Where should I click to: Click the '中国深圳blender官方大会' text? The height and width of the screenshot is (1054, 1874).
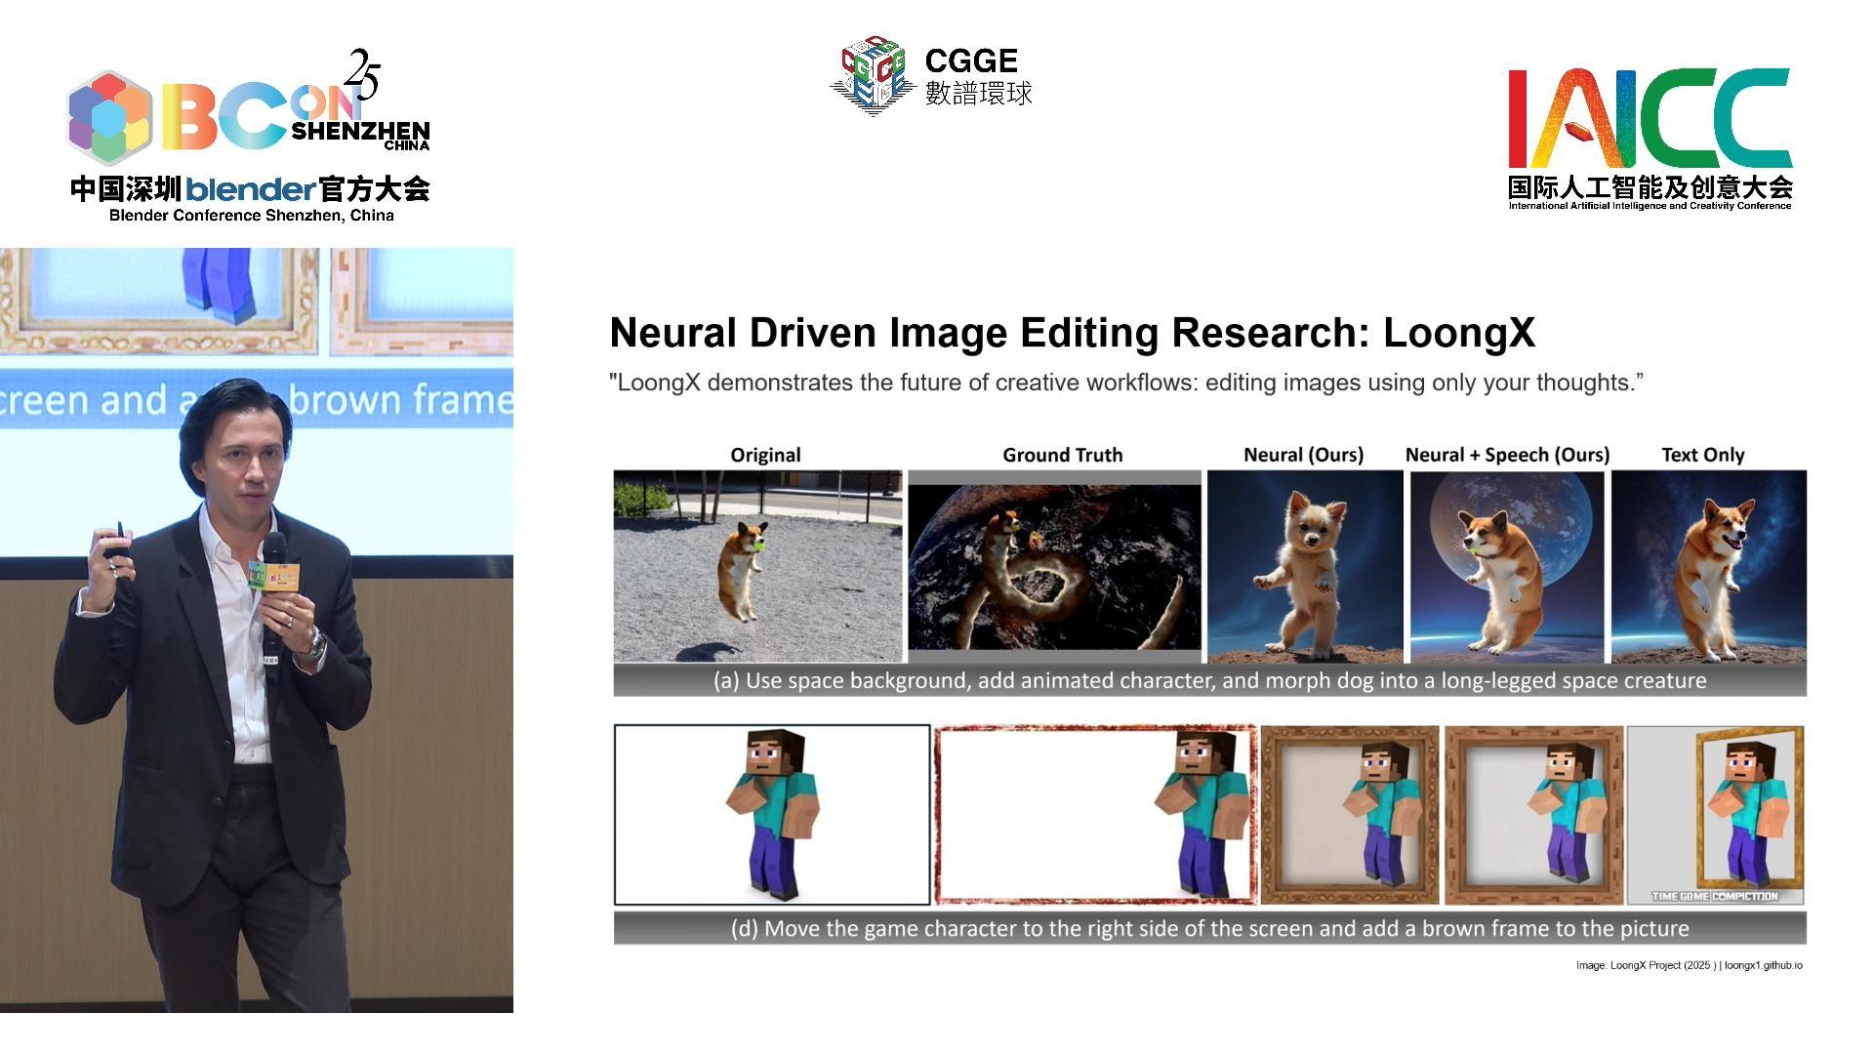point(250,188)
